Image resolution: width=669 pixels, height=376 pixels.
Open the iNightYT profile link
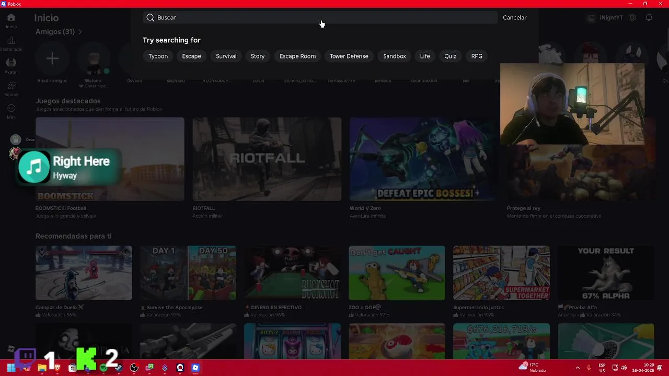point(605,18)
